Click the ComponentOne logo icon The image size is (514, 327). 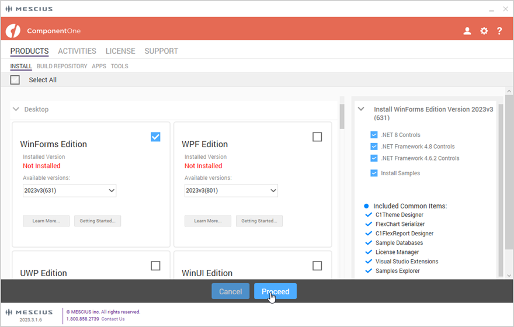click(x=13, y=31)
